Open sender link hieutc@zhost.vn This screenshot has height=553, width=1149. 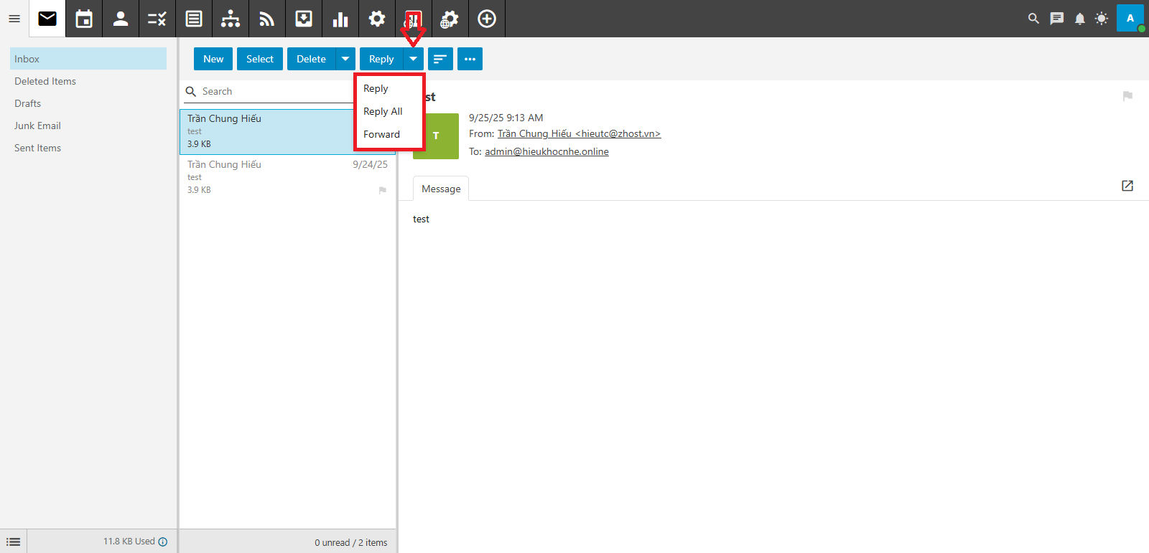pos(579,133)
